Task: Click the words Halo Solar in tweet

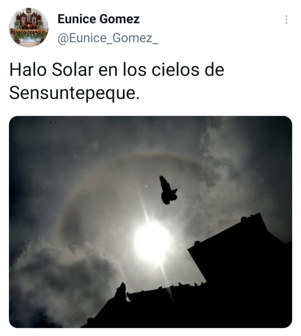Action: coord(52,70)
